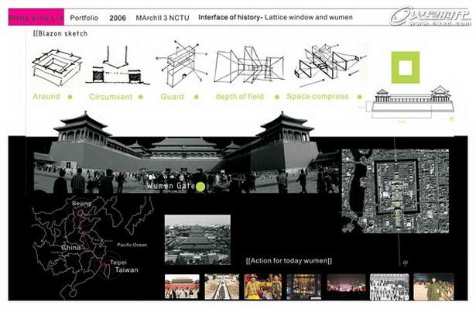Screen dimensions: 476x309
Task: Open the Circumvent section sketch
Action: click(117, 65)
